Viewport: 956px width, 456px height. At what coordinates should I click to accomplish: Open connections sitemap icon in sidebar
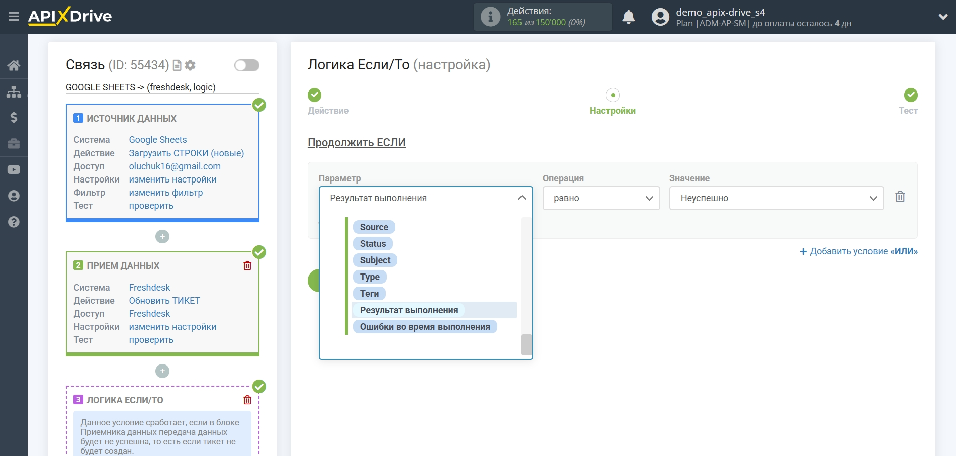(14, 92)
